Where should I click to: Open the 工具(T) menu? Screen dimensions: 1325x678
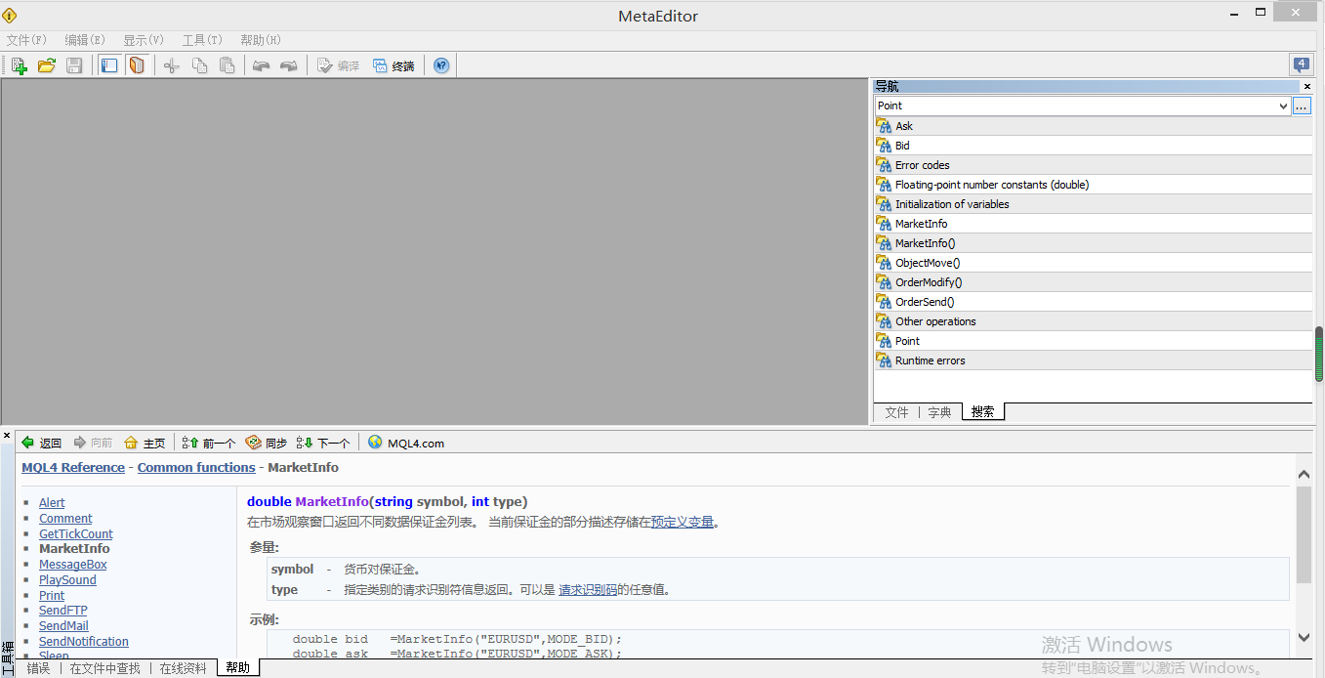(x=202, y=40)
